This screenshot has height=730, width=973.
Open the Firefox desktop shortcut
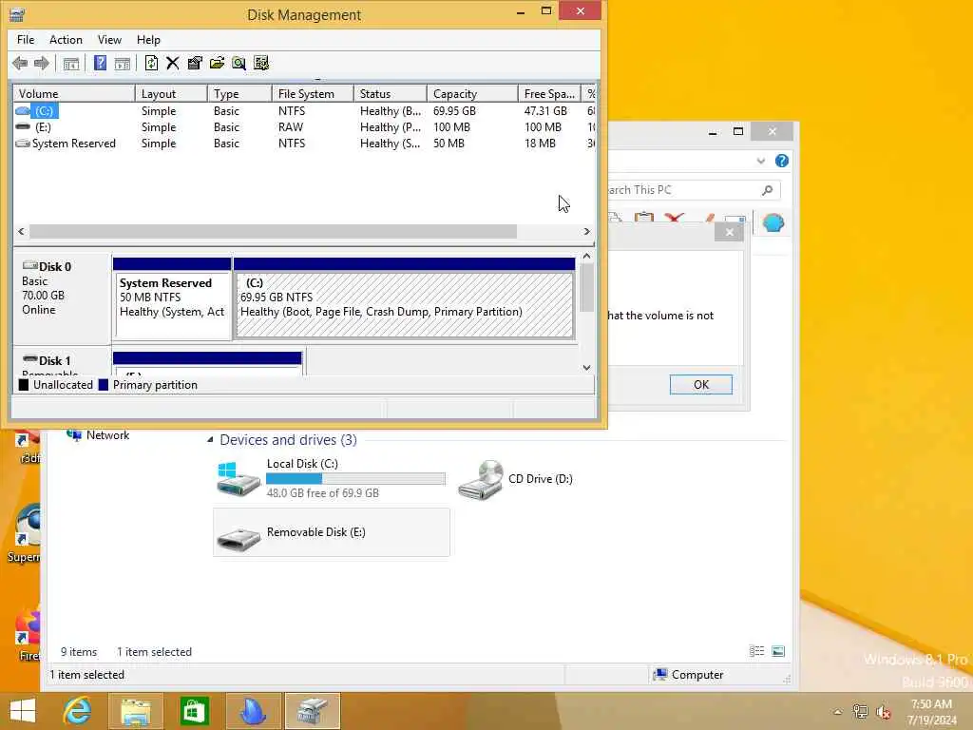[28, 633]
